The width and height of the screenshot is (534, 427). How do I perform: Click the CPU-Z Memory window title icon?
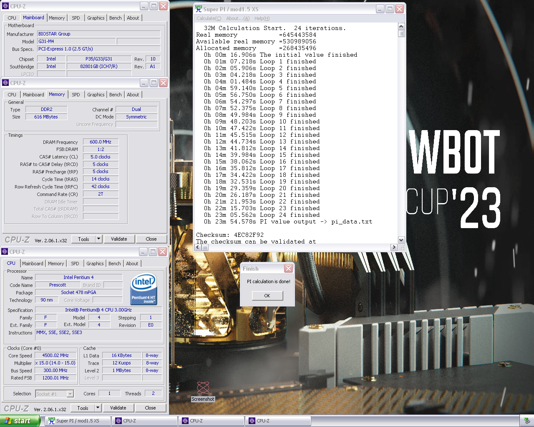click(x=5, y=83)
